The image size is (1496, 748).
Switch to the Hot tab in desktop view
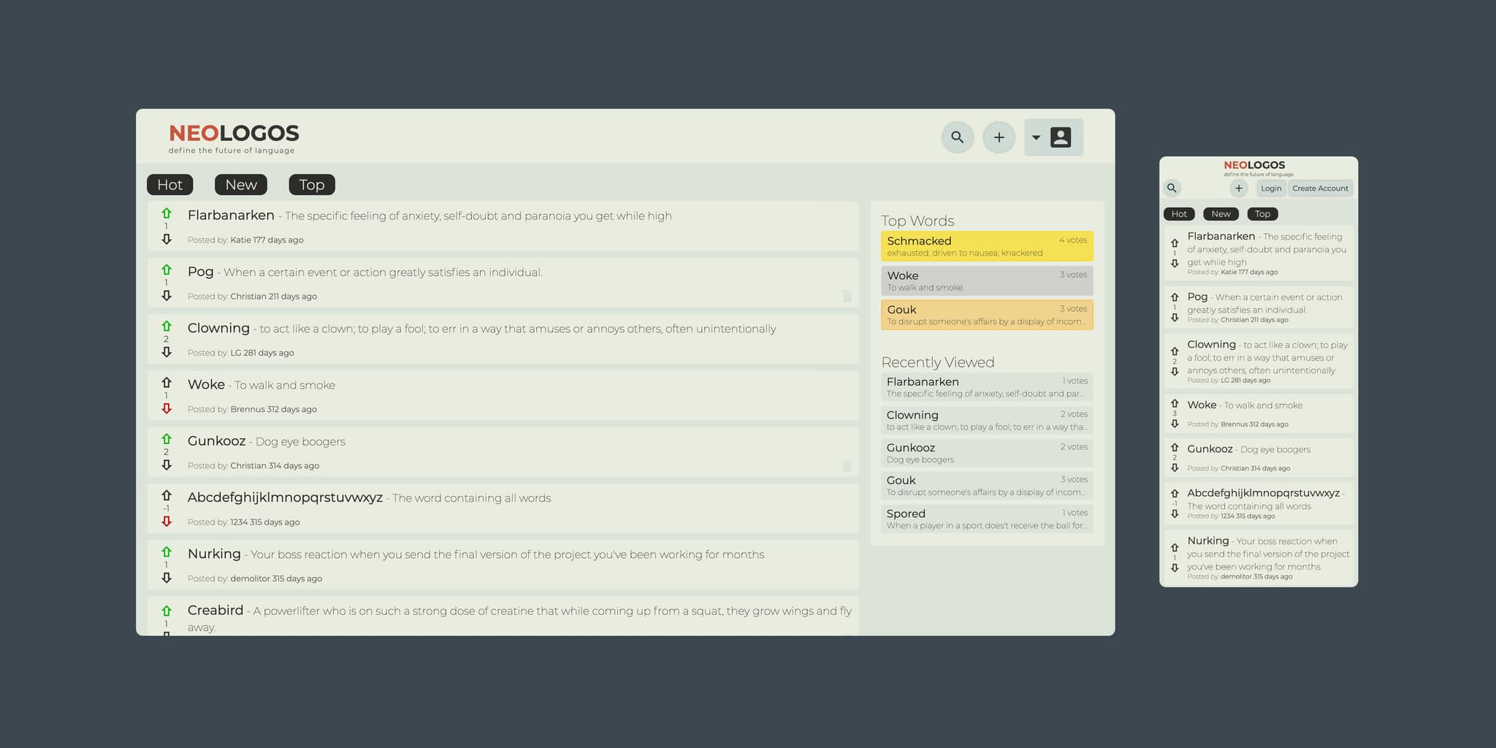click(x=170, y=185)
